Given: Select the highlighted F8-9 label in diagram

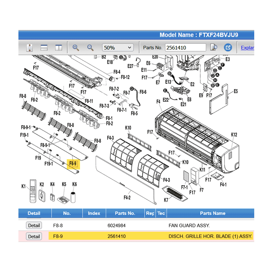Looking at the screenshot, I should tap(73, 164).
